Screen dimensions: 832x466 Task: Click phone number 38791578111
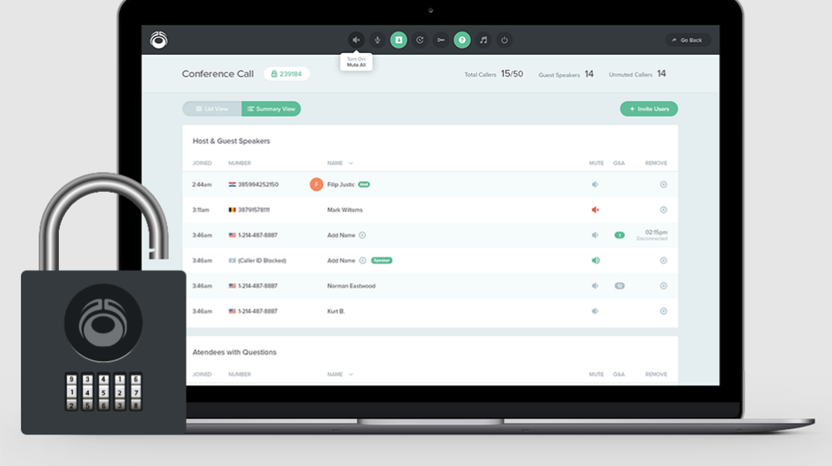pyautogui.click(x=254, y=209)
